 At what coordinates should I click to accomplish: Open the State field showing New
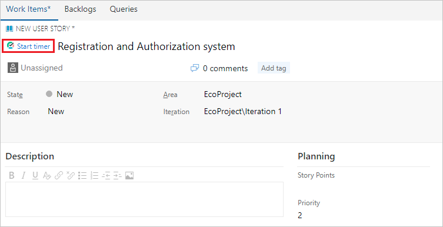pos(65,94)
